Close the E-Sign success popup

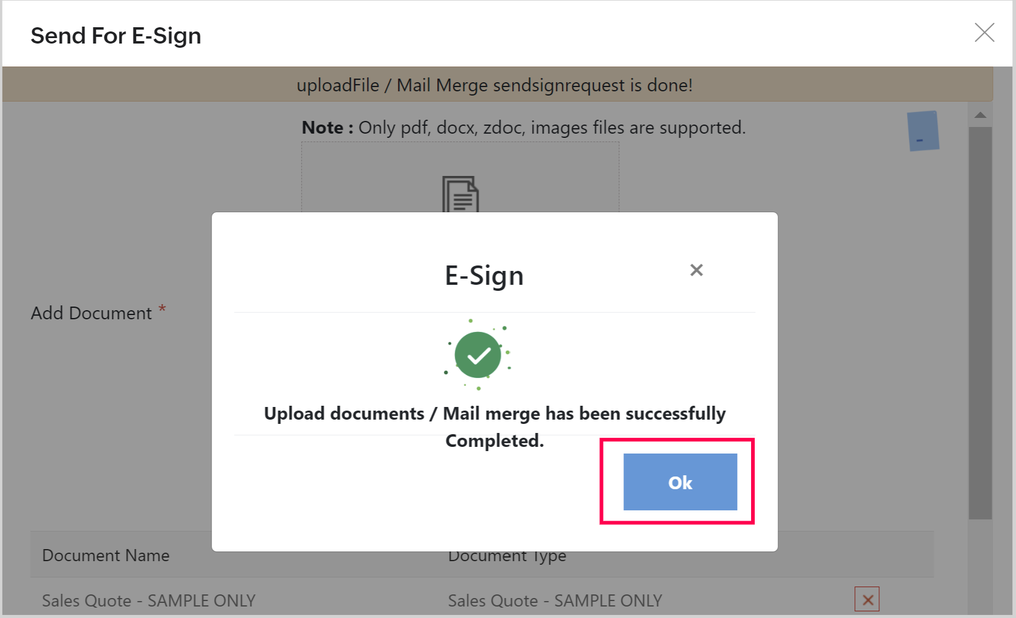click(x=696, y=270)
